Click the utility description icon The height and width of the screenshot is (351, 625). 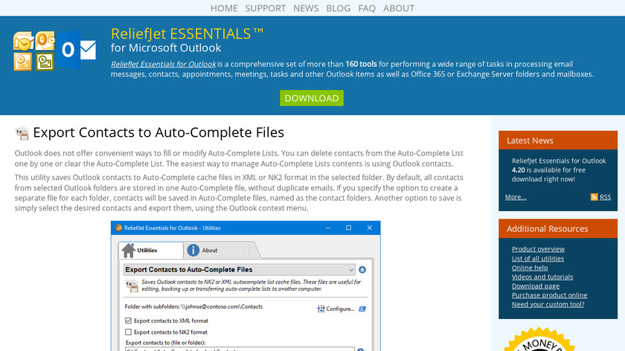click(132, 286)
